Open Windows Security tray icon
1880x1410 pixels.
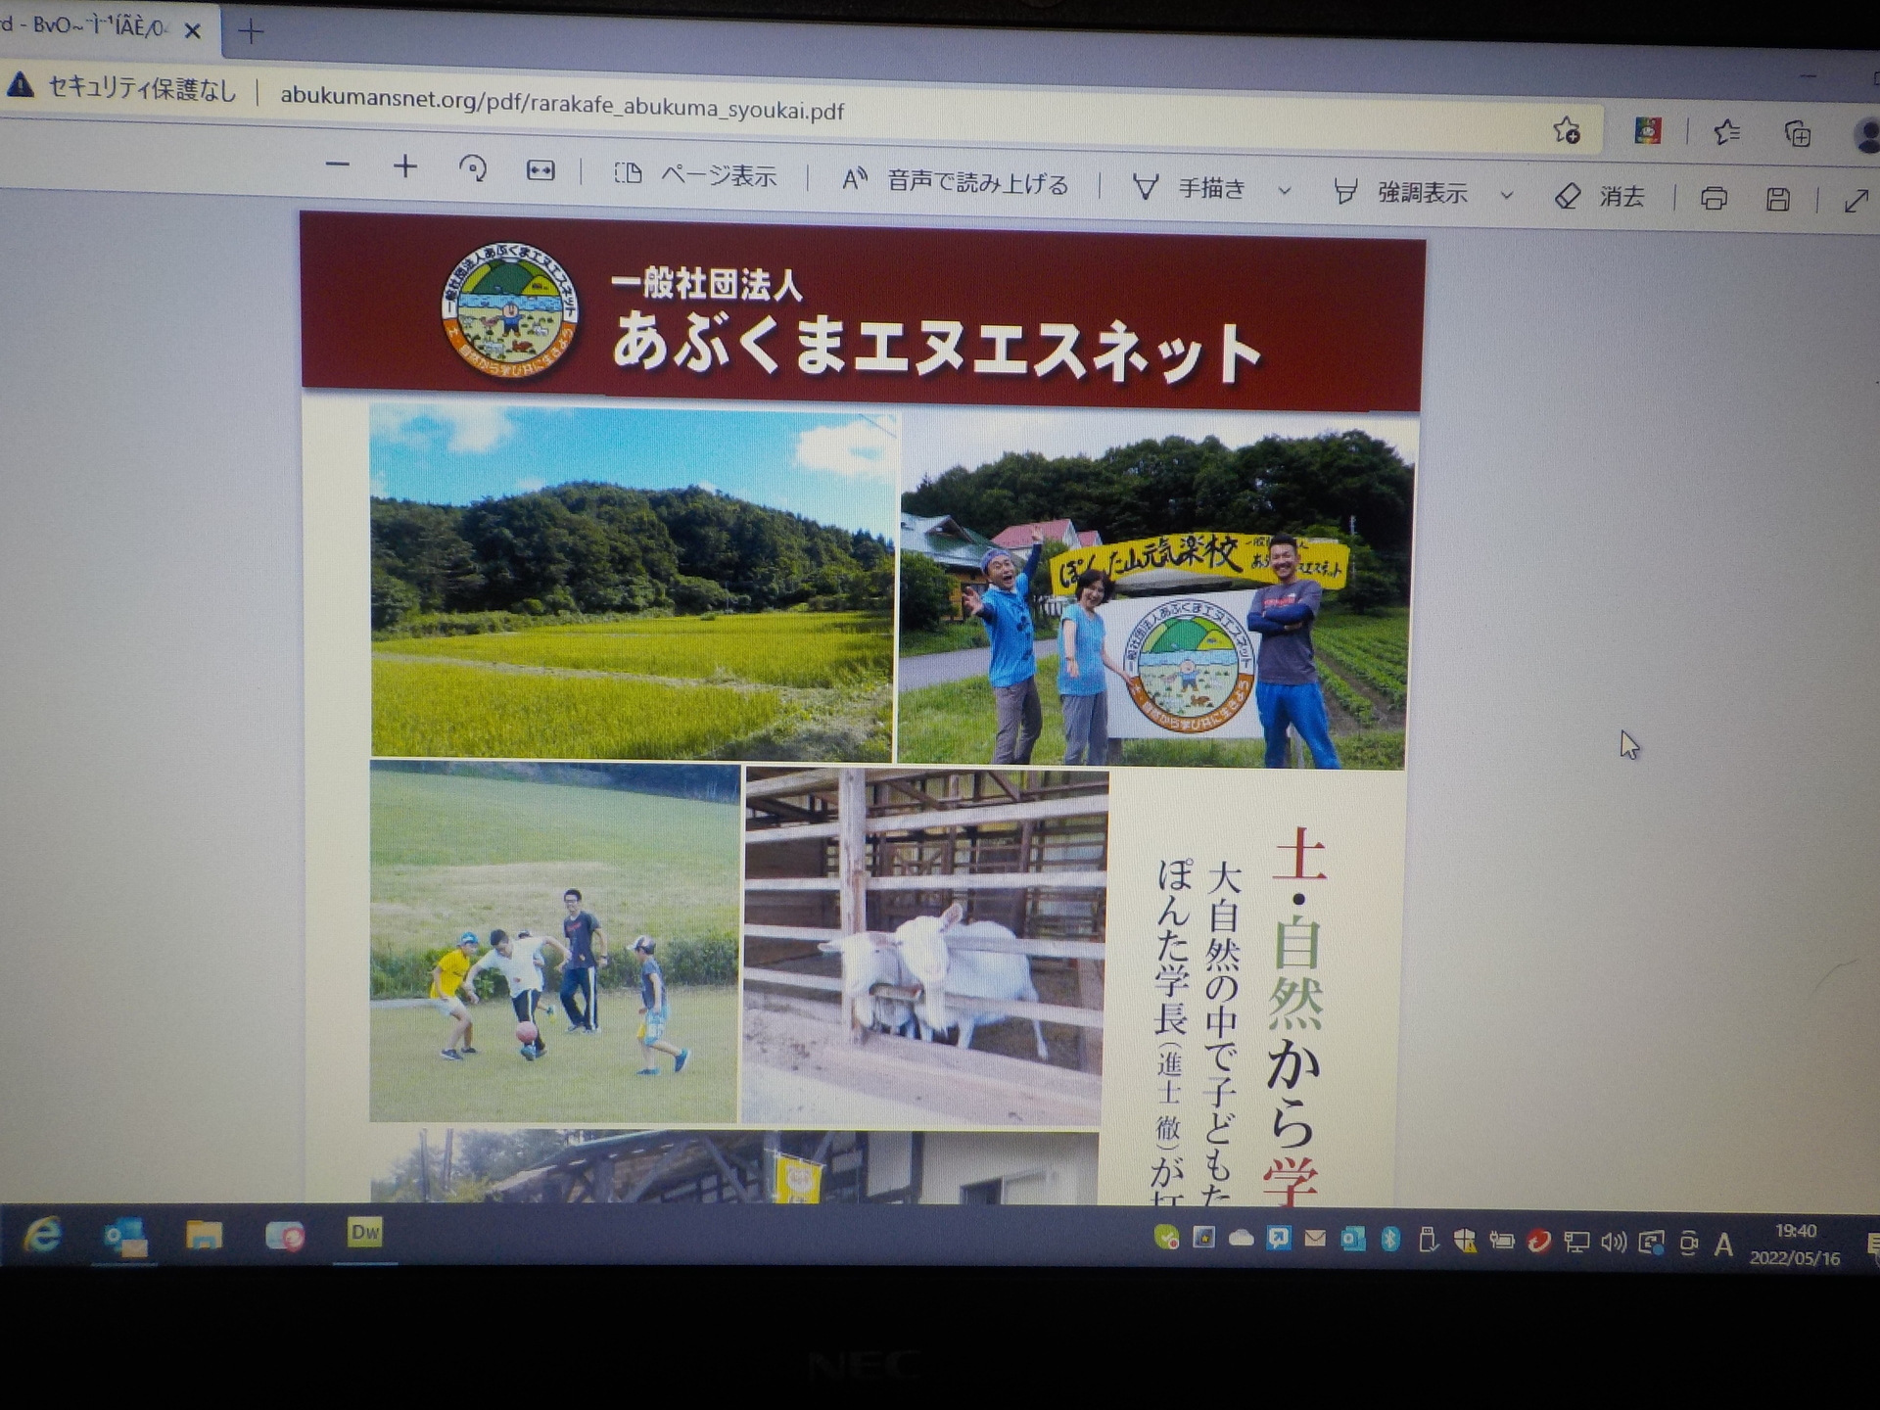click(x=1465, y=1241)
